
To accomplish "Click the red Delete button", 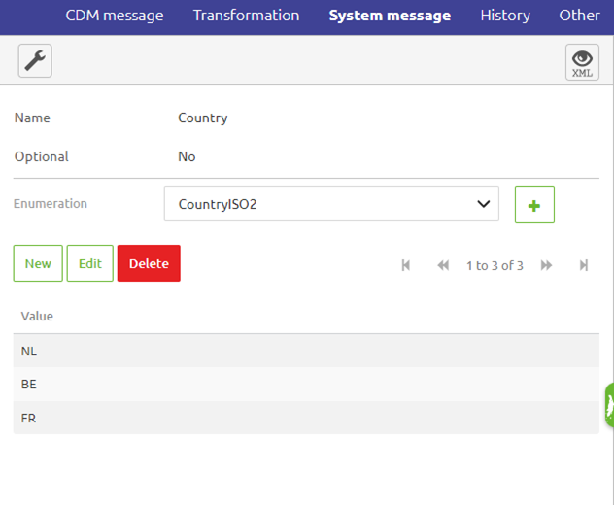I will (149, 263).
